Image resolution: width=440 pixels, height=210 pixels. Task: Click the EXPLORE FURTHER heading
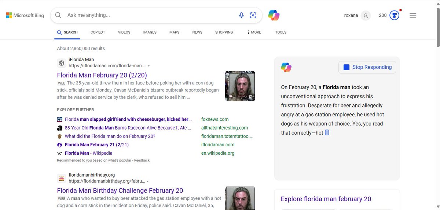click(76, 110)
